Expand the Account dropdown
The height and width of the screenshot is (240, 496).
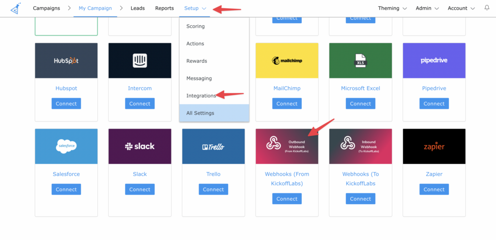click(461, 8)
